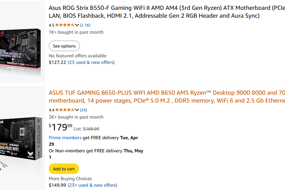Click the ROG Strix B550-F star rating icons

pos(65,25)
